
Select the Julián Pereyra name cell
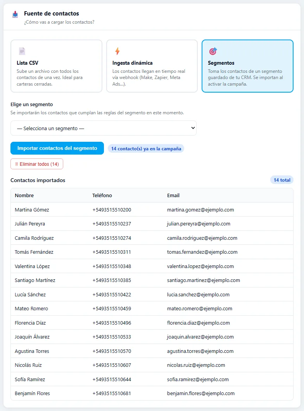30,224
